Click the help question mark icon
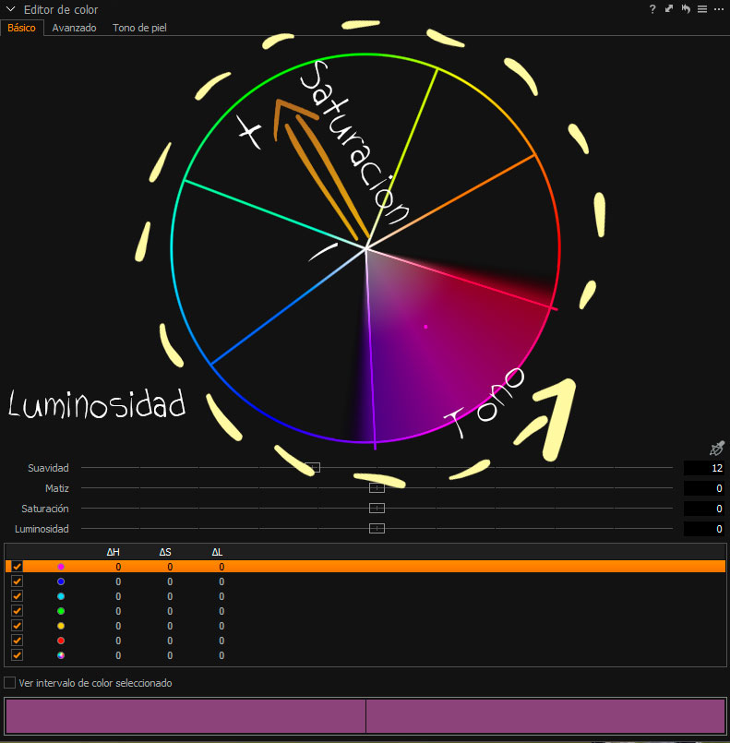 [x=652, y=9]
